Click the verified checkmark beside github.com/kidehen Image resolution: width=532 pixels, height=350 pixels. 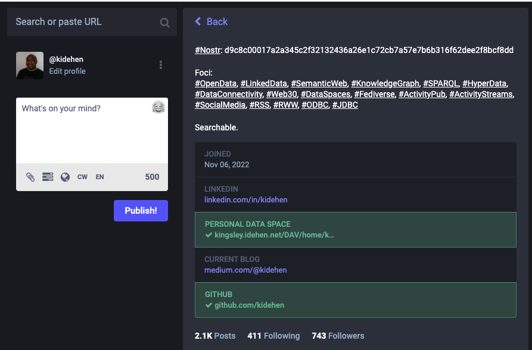click(x=209, y=305)
